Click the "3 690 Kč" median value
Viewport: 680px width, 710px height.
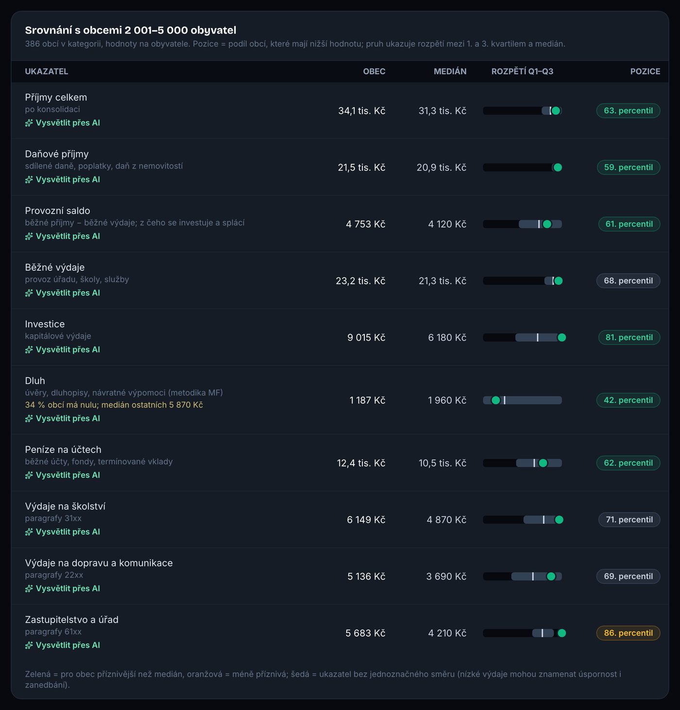(446, 576)
